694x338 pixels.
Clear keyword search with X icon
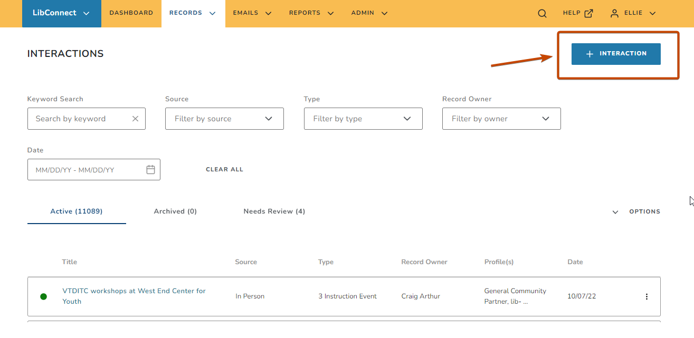(x=135, y=119)
